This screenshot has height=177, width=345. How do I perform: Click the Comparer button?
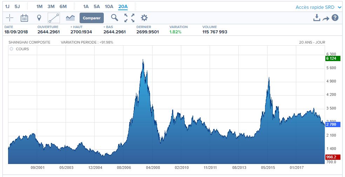click(x=92, y=18)
